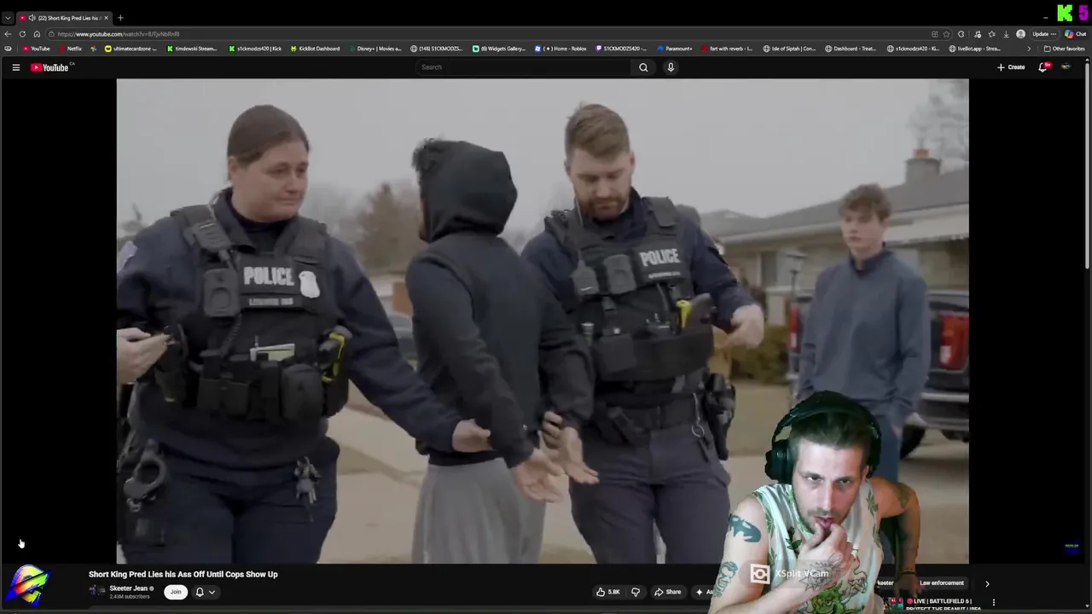Open the YouTube account avatar menu
This screenshot has height=614, width=1092.
click(1066, 67)
